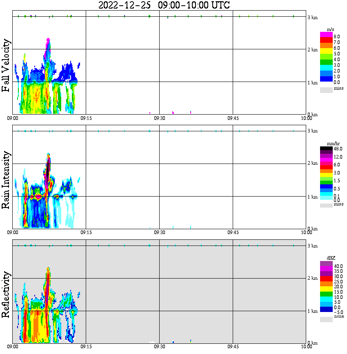Click the "1 km" label beside the Reflectivity plot

point(313,311)
